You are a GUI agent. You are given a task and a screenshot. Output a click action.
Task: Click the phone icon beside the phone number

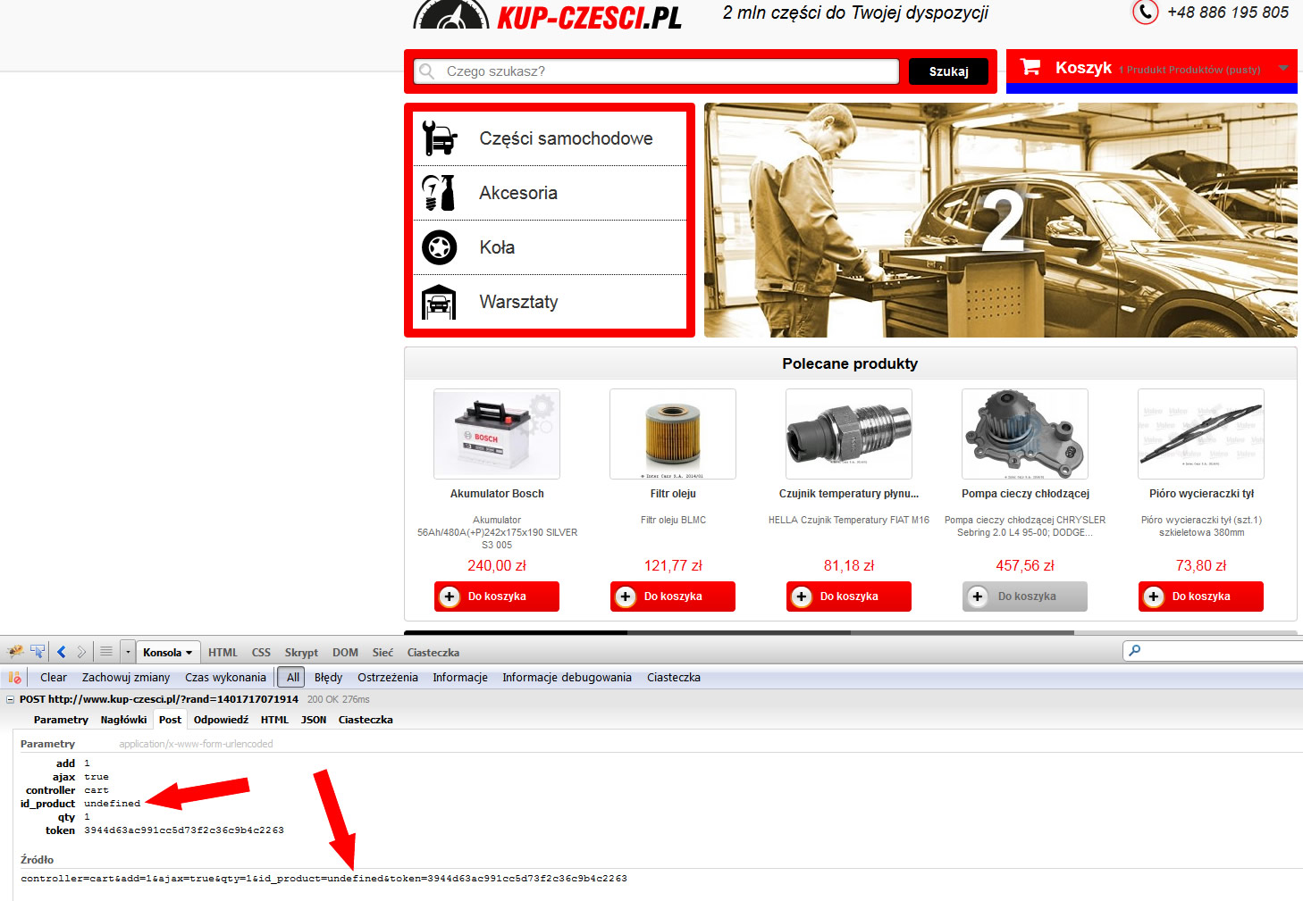[x=1145, y=12]
